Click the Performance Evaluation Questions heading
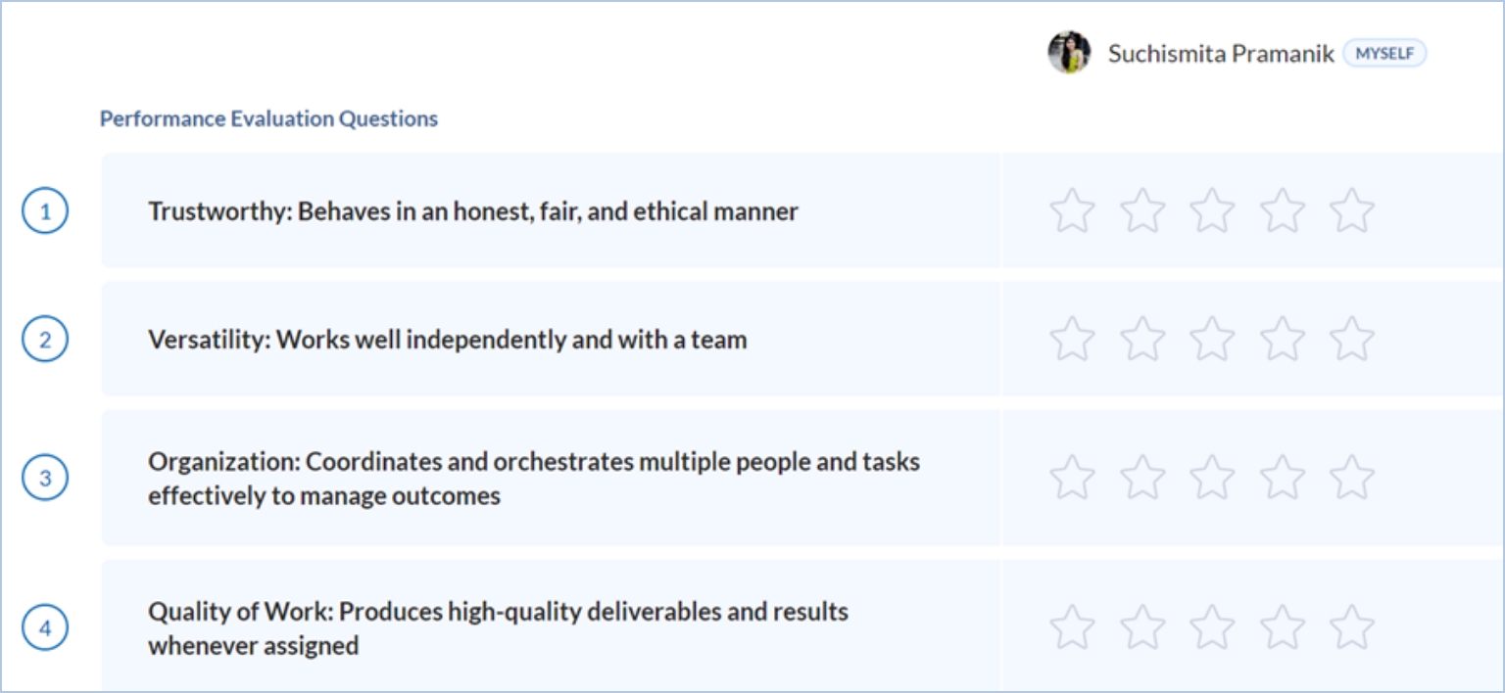The height and width of the screenshot is (693, 1505). coord(268,119)
